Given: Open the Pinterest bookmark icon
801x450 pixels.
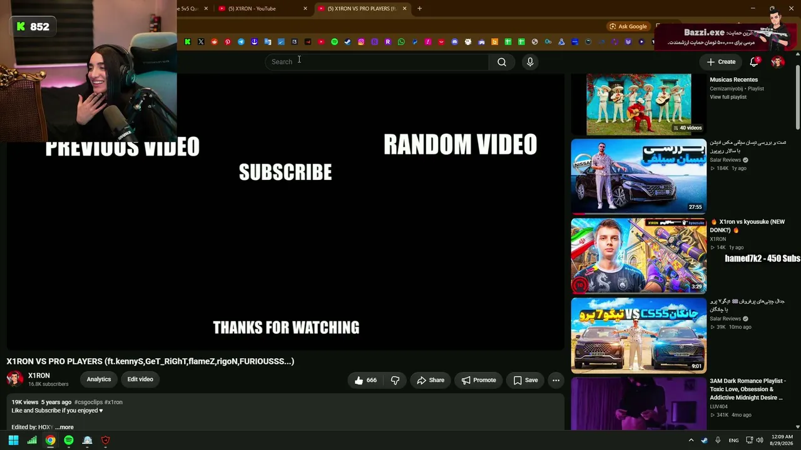Looking at the screenshot, I should [x=228, y=42].
